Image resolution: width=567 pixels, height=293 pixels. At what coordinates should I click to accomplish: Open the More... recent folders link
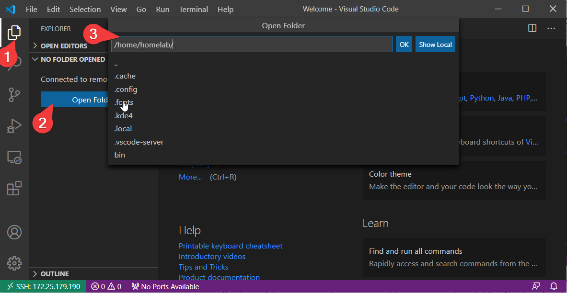(190, 177)
